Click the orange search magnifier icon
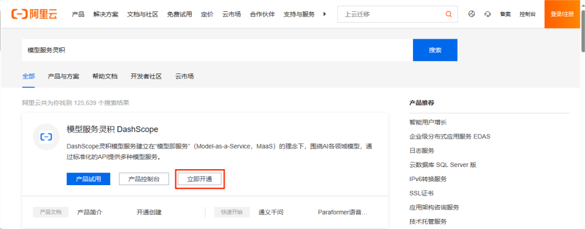This screenshot has width=585, height=229. pyautogui.click(x=448, y=14)
